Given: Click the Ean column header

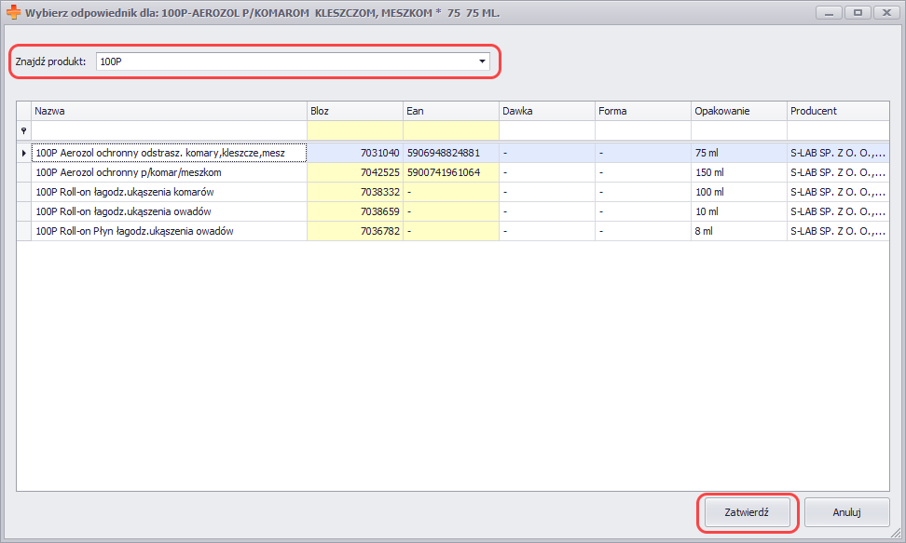Looking at the screenshot, I should [x=450, y=111].
